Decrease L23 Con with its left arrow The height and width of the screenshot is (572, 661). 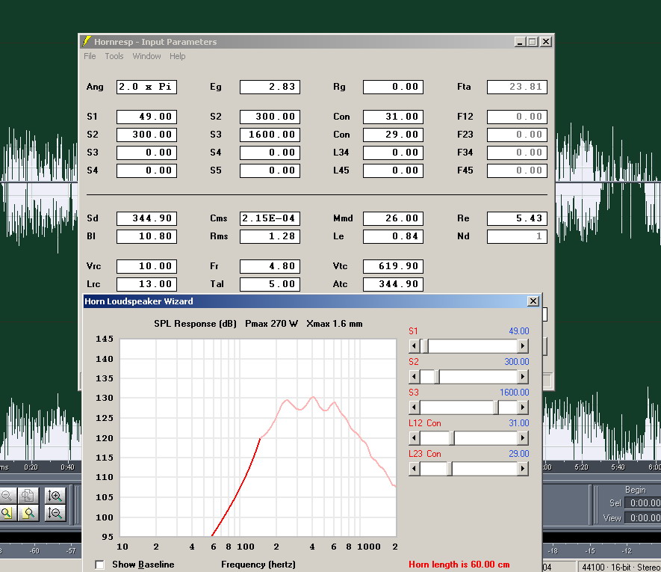(x=414, y=469)
